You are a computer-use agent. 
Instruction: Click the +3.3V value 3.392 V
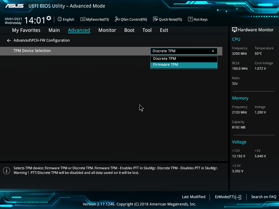pos(238,171)
